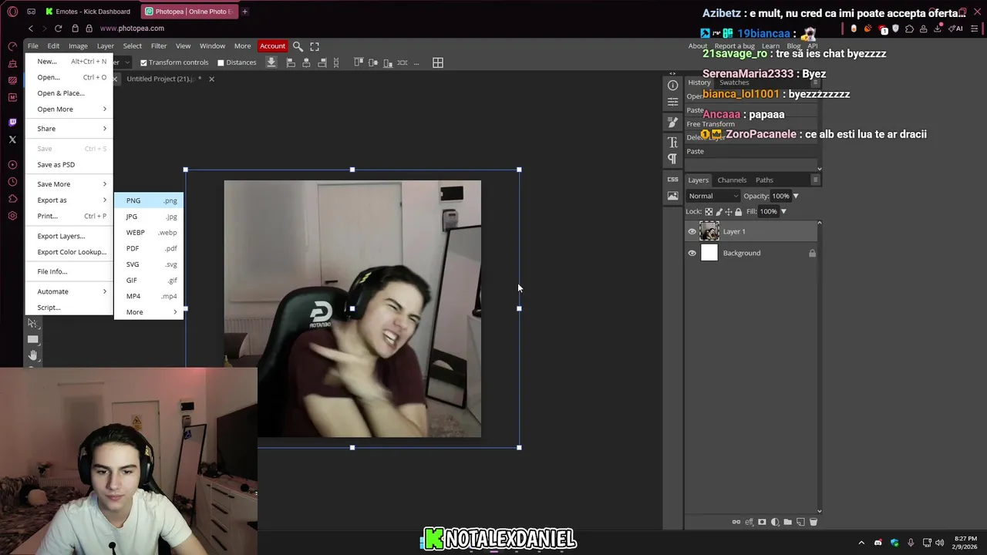
Task: Open the Emotes - Kick Dashboard tab
Action: tap(87, 12)
